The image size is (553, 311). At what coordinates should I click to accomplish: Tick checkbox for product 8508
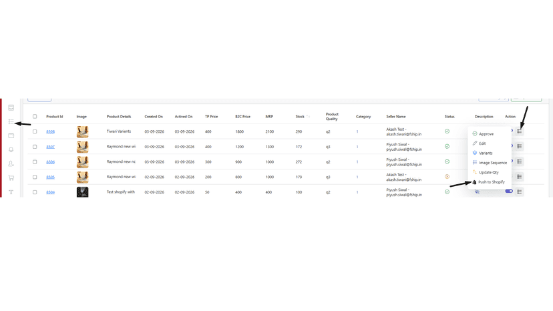click(35, 131)
